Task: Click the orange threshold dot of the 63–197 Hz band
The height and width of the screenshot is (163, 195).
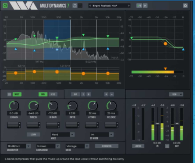Action: click(34, 71)
